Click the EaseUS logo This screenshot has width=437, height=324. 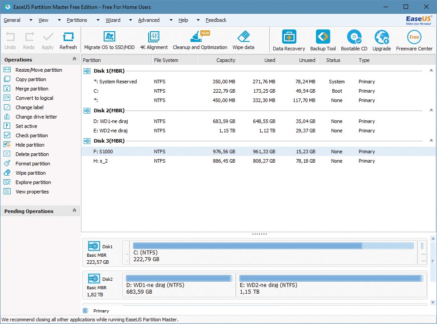(x=418, y=20)
